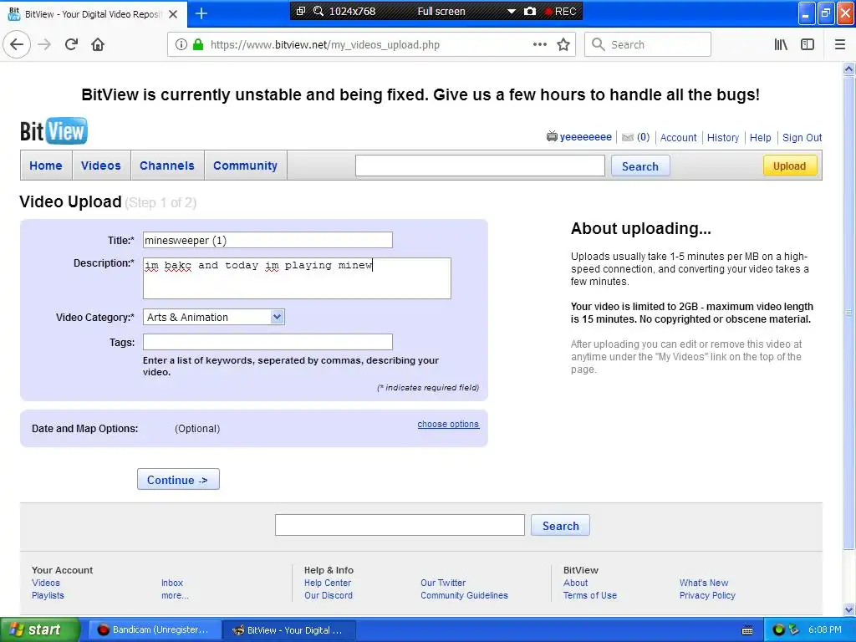Open footer Privacy Policy link

(707, 595)
